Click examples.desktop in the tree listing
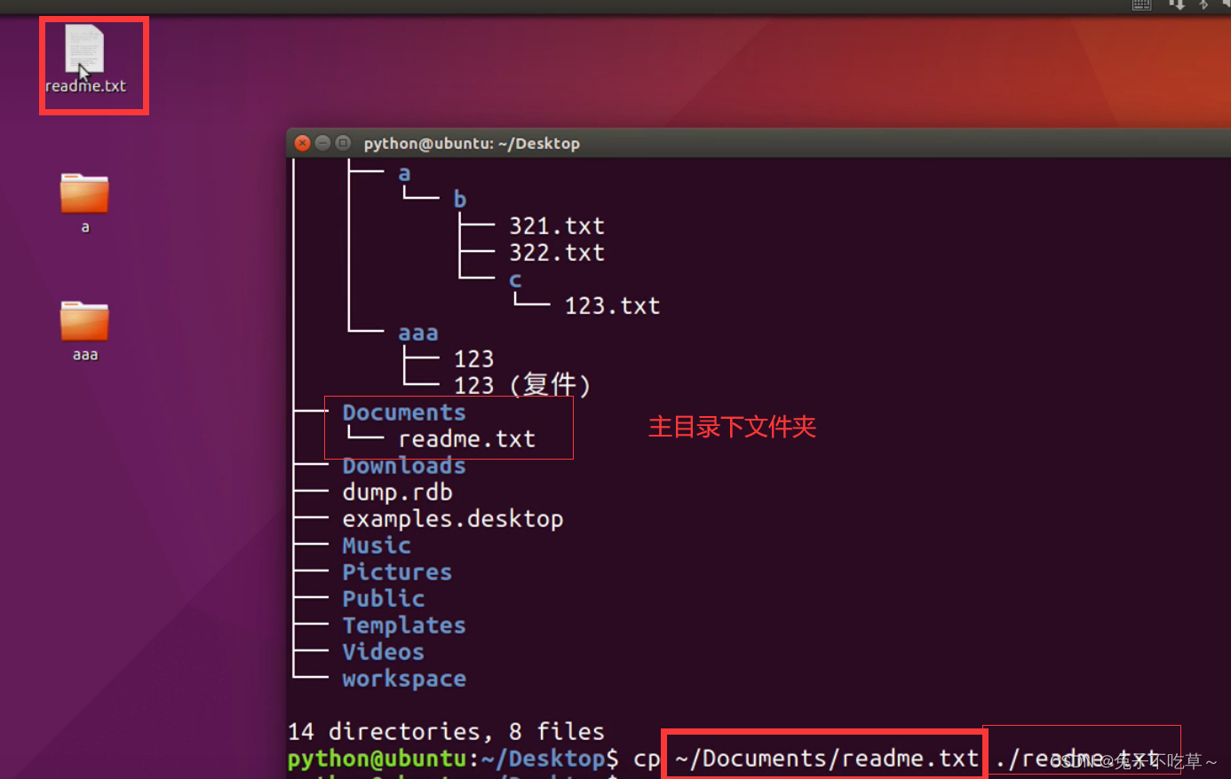 pos(453,519)
